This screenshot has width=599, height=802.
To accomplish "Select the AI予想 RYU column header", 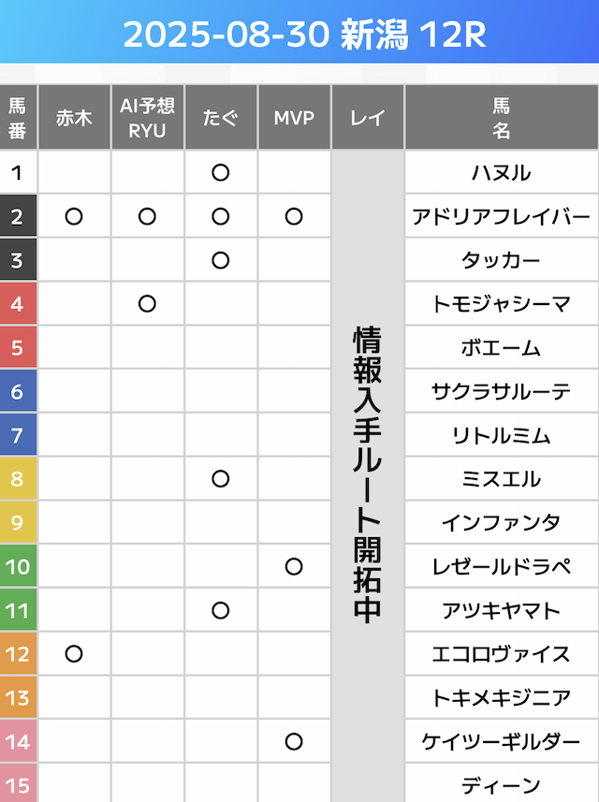I will (147, 118).
